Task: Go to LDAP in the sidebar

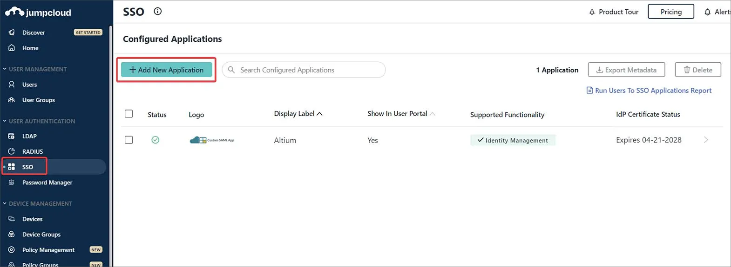Action: click(x=29, y=136)
